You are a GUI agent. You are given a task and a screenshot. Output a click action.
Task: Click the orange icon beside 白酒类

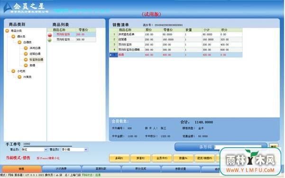[19, 42]
